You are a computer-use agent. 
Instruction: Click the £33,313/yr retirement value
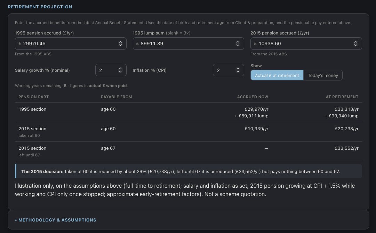[x=346, y=109]
